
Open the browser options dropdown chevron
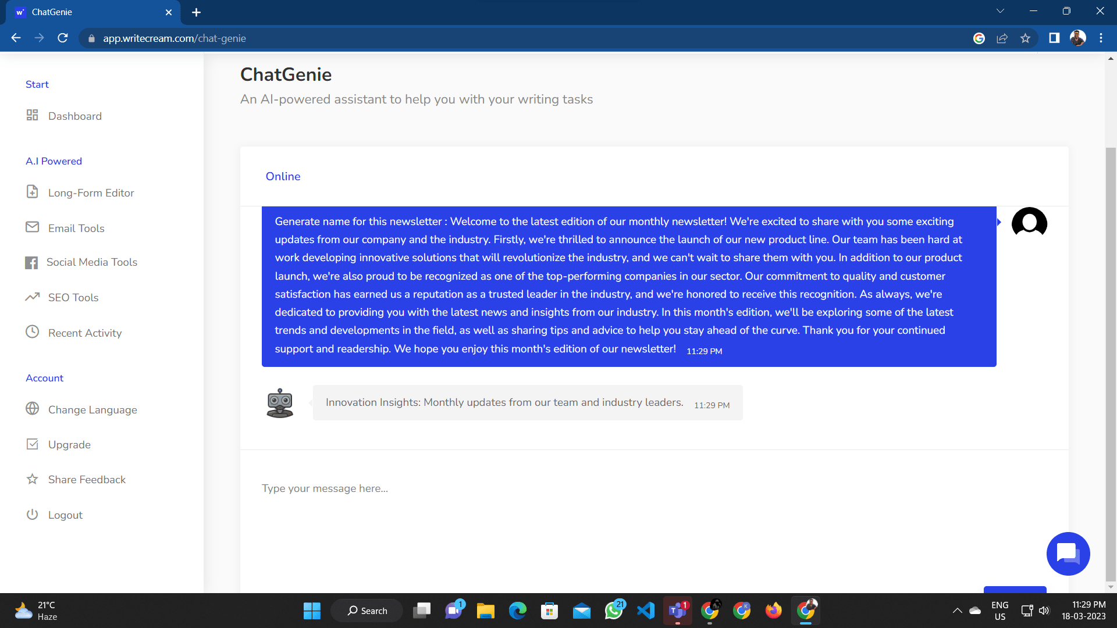(999, 10)
